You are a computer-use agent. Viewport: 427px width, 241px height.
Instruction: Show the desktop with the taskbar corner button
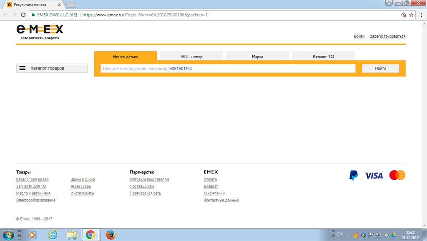(425, 234)
